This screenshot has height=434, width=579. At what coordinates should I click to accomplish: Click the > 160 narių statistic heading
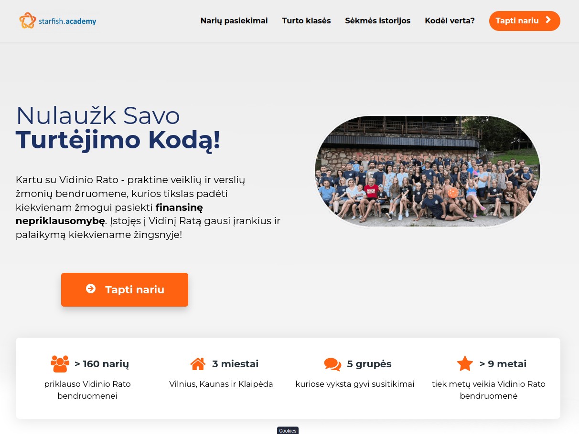(x=102, y=364)
